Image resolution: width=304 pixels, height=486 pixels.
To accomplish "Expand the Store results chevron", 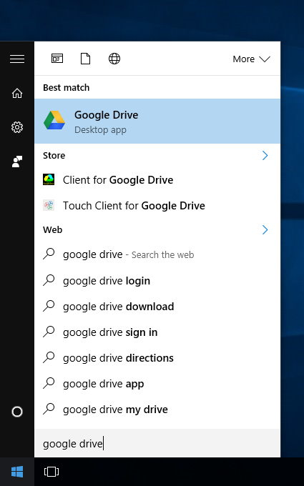I will click(x=265, y=155).
